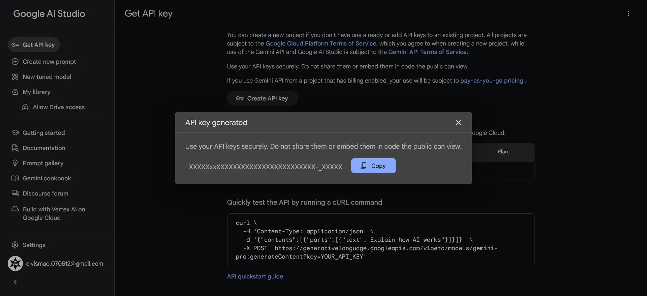647x296 pixels.
Task: Select Create new prompt menu item
Action: click(x=49, y=62)
